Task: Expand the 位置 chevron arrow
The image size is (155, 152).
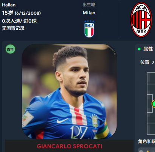Action: tap(153, 62)
